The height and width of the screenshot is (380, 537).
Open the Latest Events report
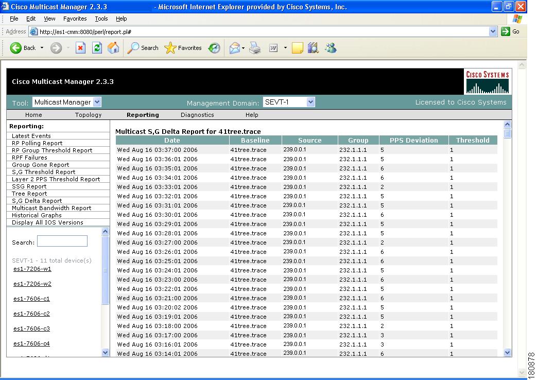click(x=31, y=136)
